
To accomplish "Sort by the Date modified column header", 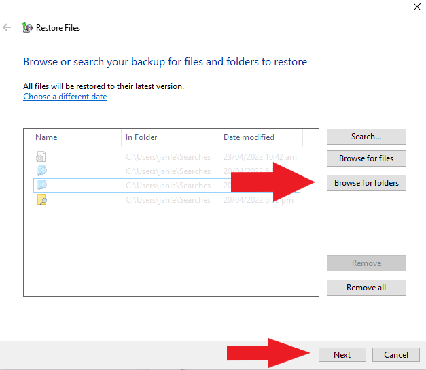I will click(x=249, y=137).
